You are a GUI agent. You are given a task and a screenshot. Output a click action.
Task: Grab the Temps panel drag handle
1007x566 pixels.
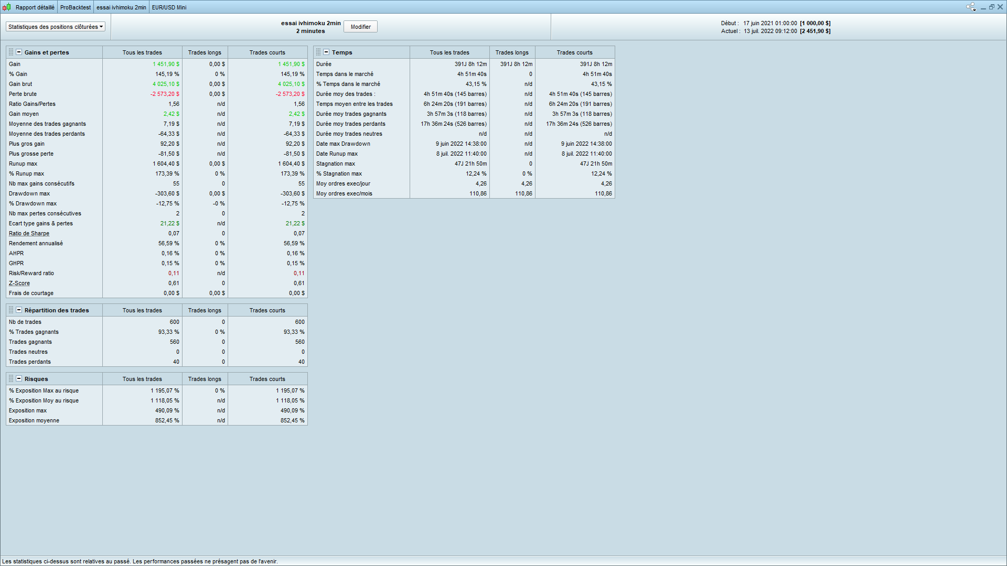tap(318, 52)
